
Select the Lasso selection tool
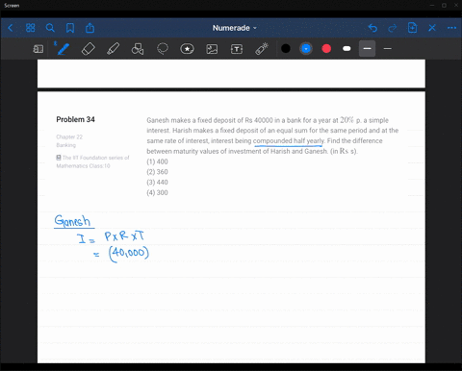tap(163, 49)
